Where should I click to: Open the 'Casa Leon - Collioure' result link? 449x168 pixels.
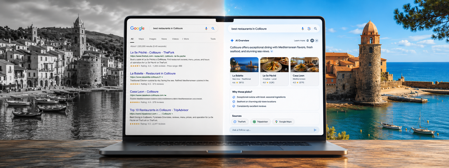[144, 92]
